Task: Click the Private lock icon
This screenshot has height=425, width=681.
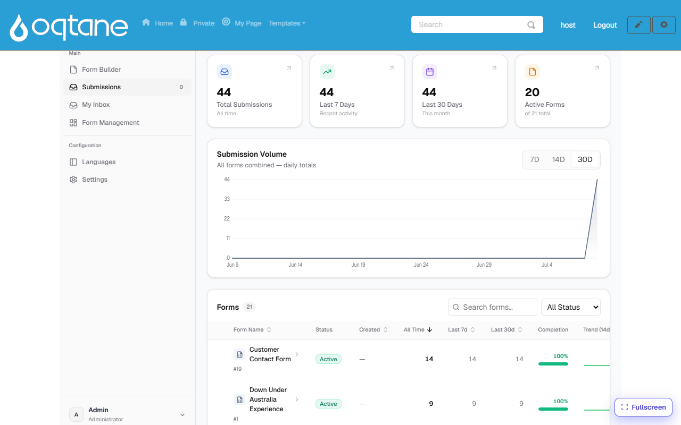Action: coord(184,22)
